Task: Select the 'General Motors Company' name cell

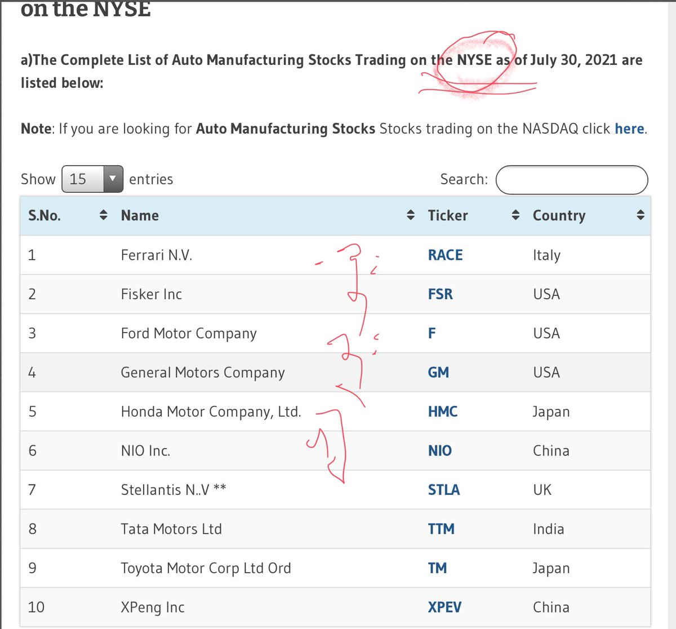Action: pyautogui.click(x=203, y=373)
